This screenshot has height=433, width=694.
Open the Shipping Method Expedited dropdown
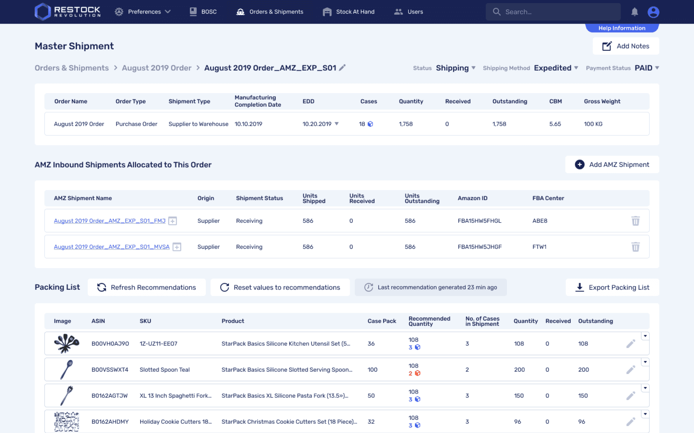556,68
